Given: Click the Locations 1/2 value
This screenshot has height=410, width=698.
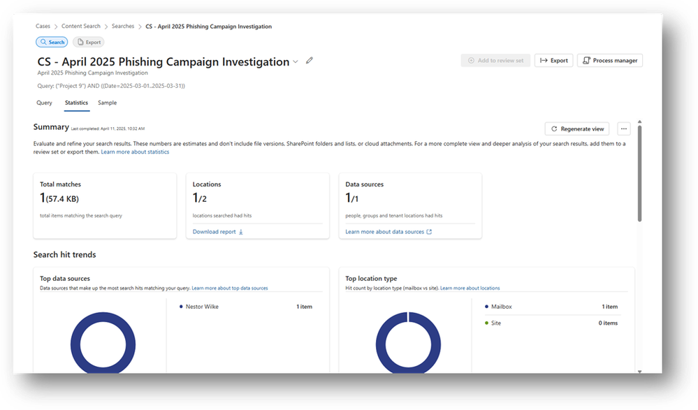Looking at the screenshot, I should [x=199, y=198].
